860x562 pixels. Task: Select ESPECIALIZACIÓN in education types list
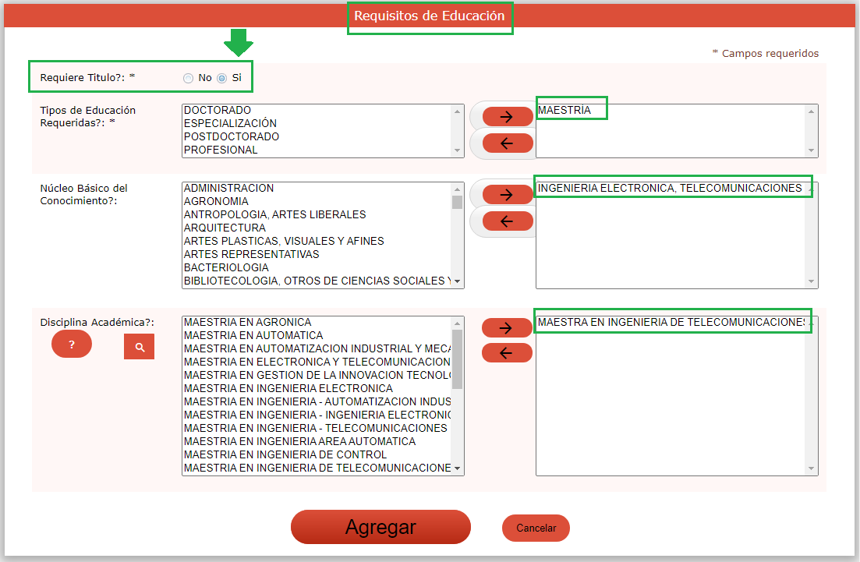(230, 124)
